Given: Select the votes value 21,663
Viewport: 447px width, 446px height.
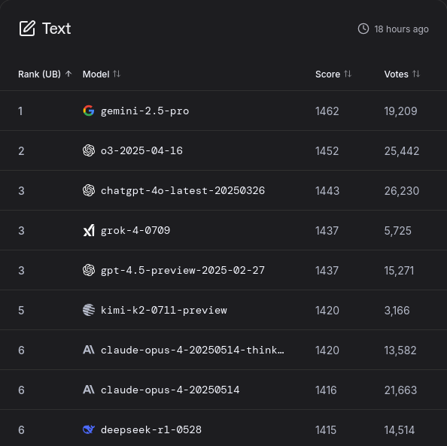Looking at the screenshot, I should tap(400, 390).
